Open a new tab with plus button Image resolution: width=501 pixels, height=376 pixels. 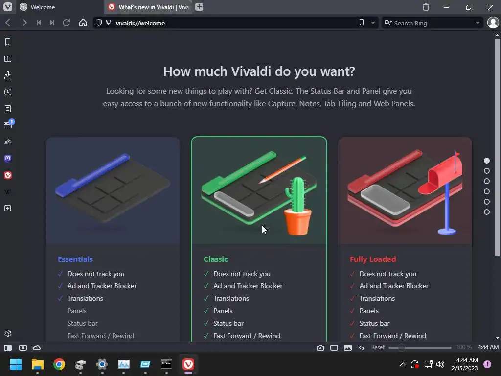199,7
